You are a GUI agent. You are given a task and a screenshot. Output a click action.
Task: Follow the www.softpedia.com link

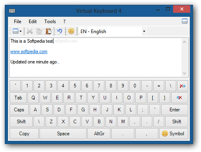[29, 51]
